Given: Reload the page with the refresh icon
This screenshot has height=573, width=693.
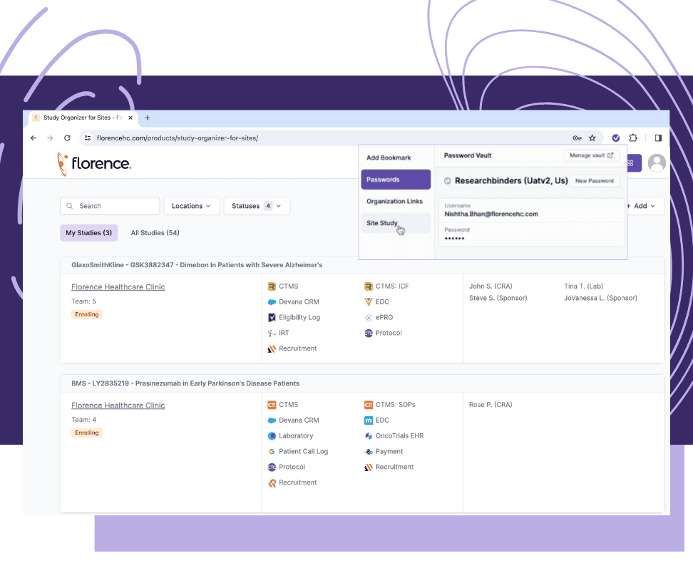Looking at the screenshot, I should (x=67, y=138).
